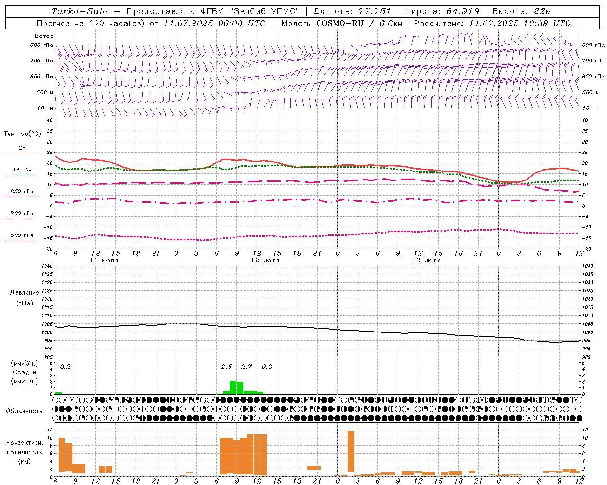Click '700 гПа' in temperature legend
Viewport: 607px width, 485px height.
point(22,213)
